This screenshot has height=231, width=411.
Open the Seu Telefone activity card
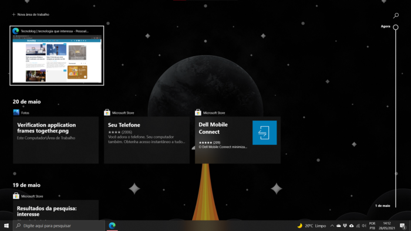[147, 140]
